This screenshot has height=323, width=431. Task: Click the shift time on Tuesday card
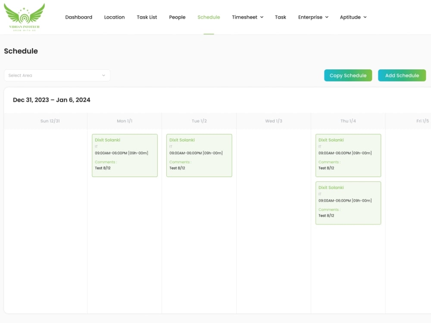[196, 153]
